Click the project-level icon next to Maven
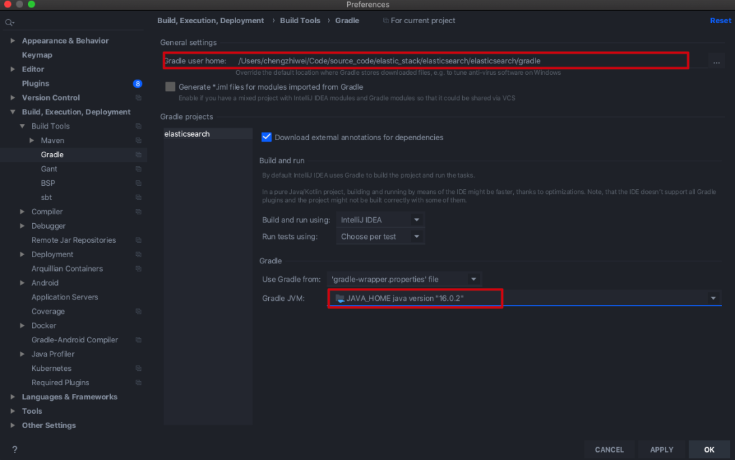 coord(138,140)
